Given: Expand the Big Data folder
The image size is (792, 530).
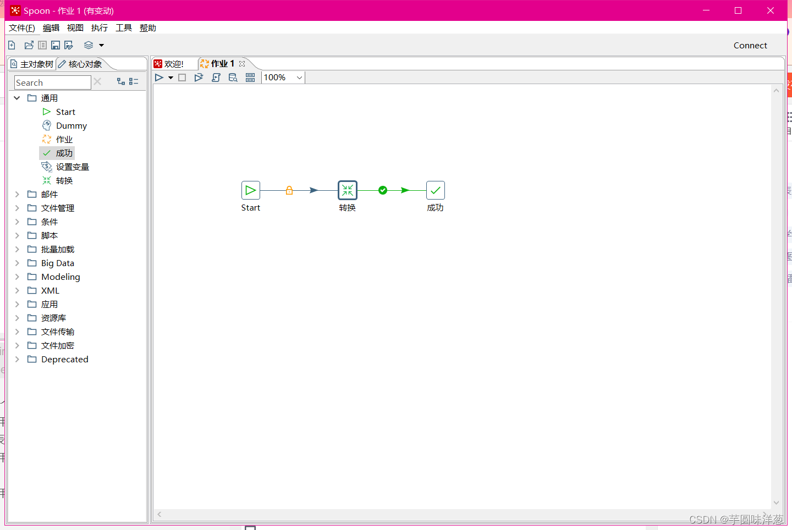Looking at the screenshot, I should point(17,263).
